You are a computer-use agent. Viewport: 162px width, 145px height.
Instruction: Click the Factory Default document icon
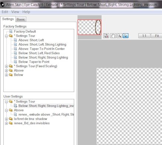pos(11,31)
